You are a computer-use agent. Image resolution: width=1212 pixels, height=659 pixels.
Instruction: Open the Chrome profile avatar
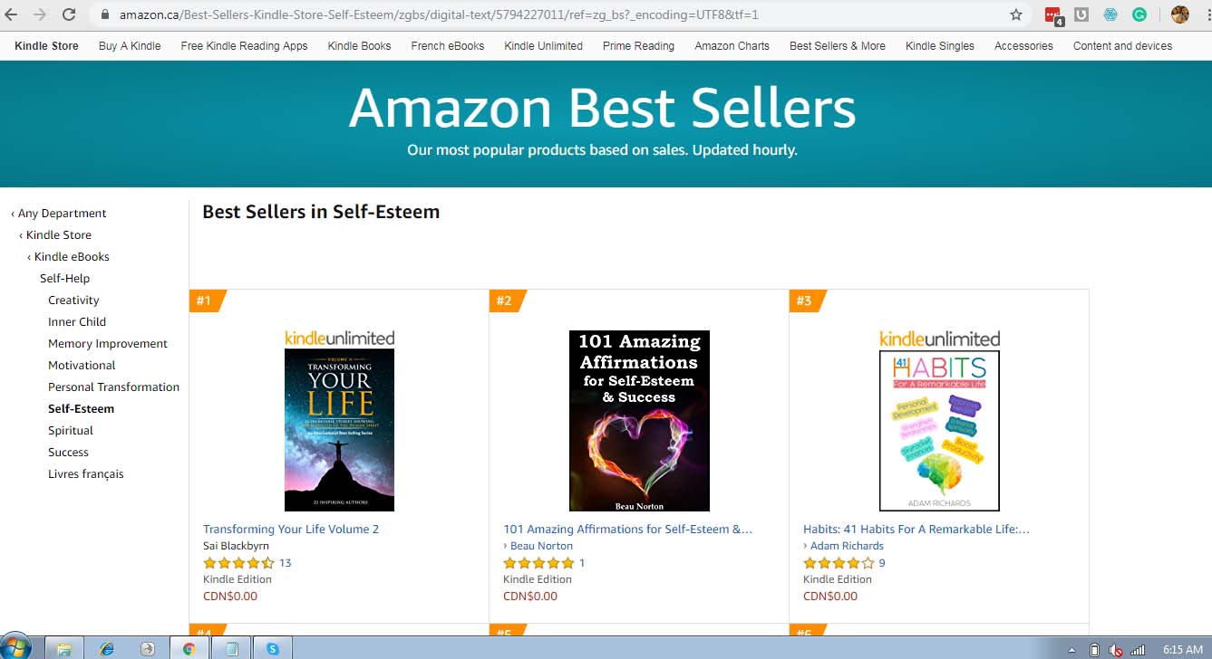[x=1179, y=14]
